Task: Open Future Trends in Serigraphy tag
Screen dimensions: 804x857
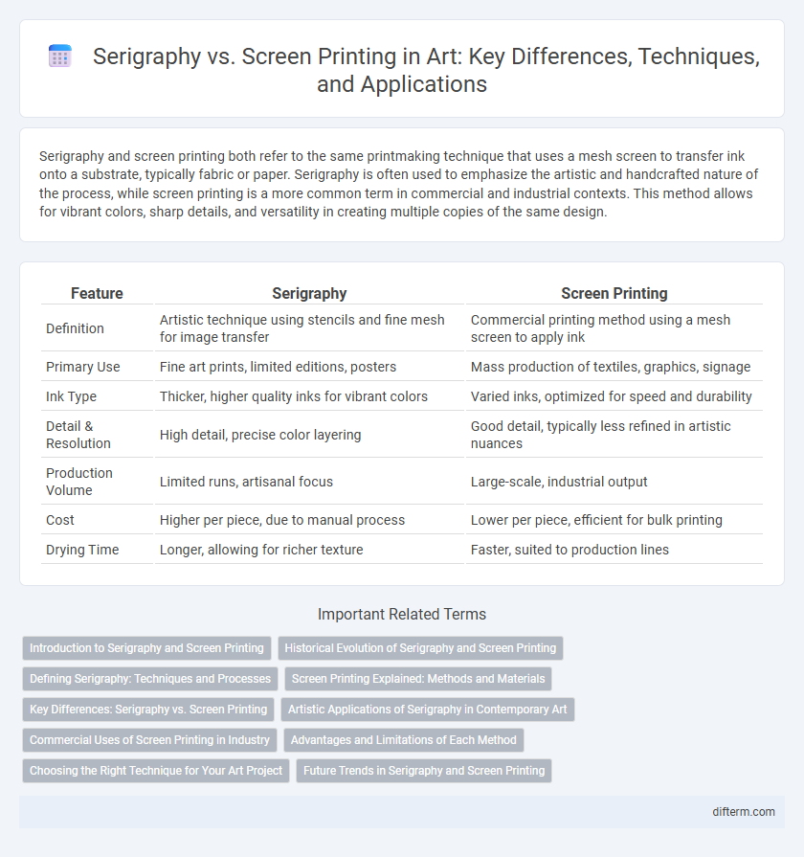Action: coord(424,770)
